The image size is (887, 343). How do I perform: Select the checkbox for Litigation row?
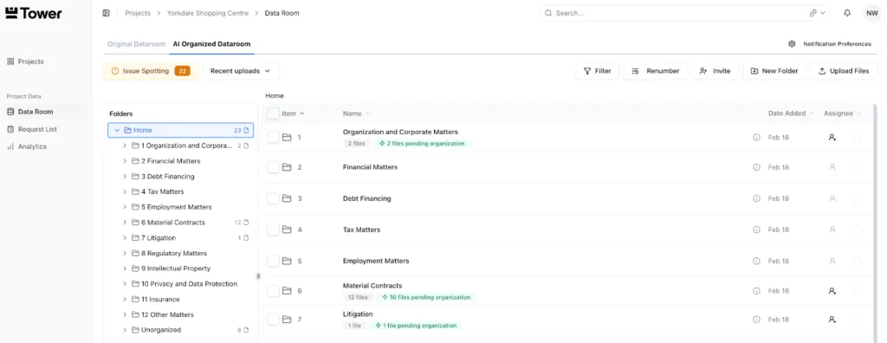tap(273, 320)
